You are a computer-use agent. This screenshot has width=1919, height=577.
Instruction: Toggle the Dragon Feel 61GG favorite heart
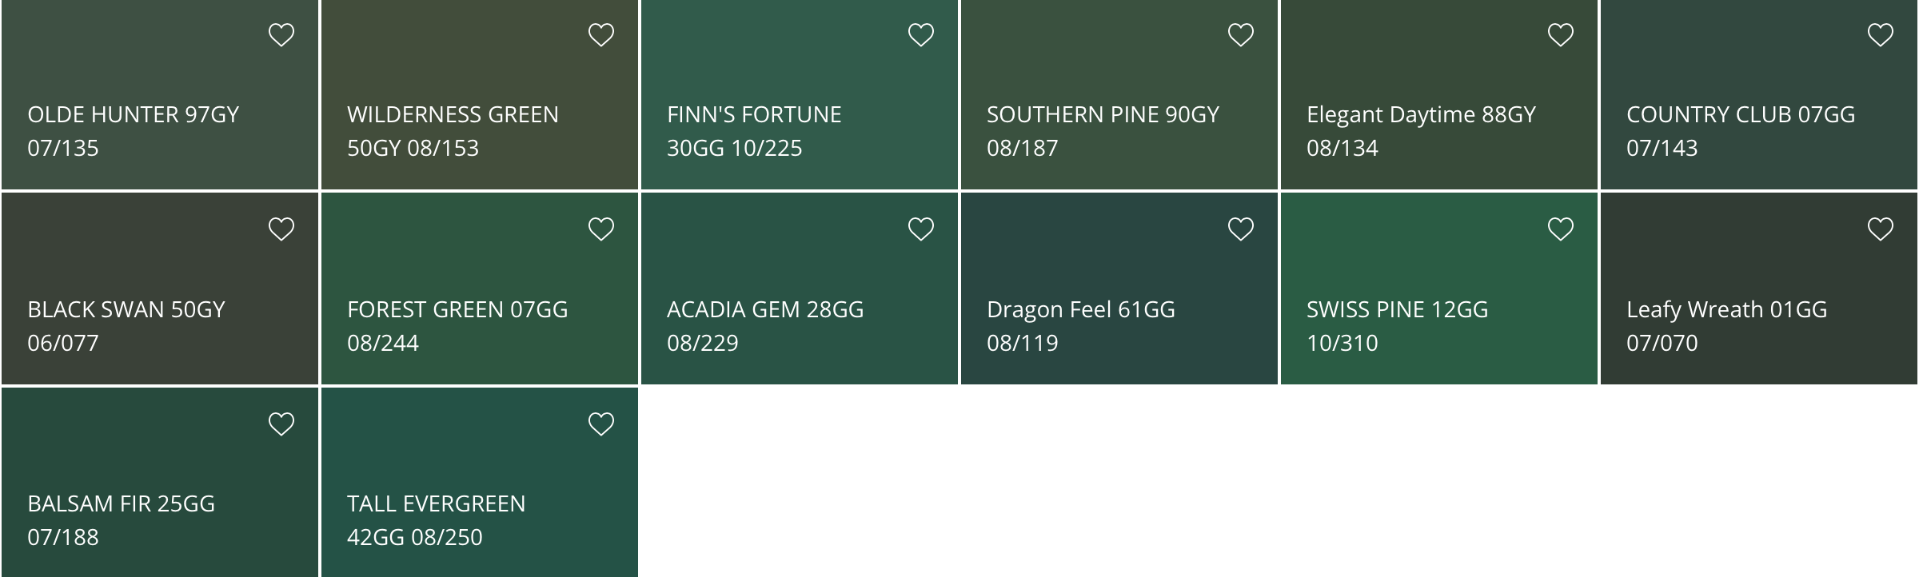[x=1241, y=229]
